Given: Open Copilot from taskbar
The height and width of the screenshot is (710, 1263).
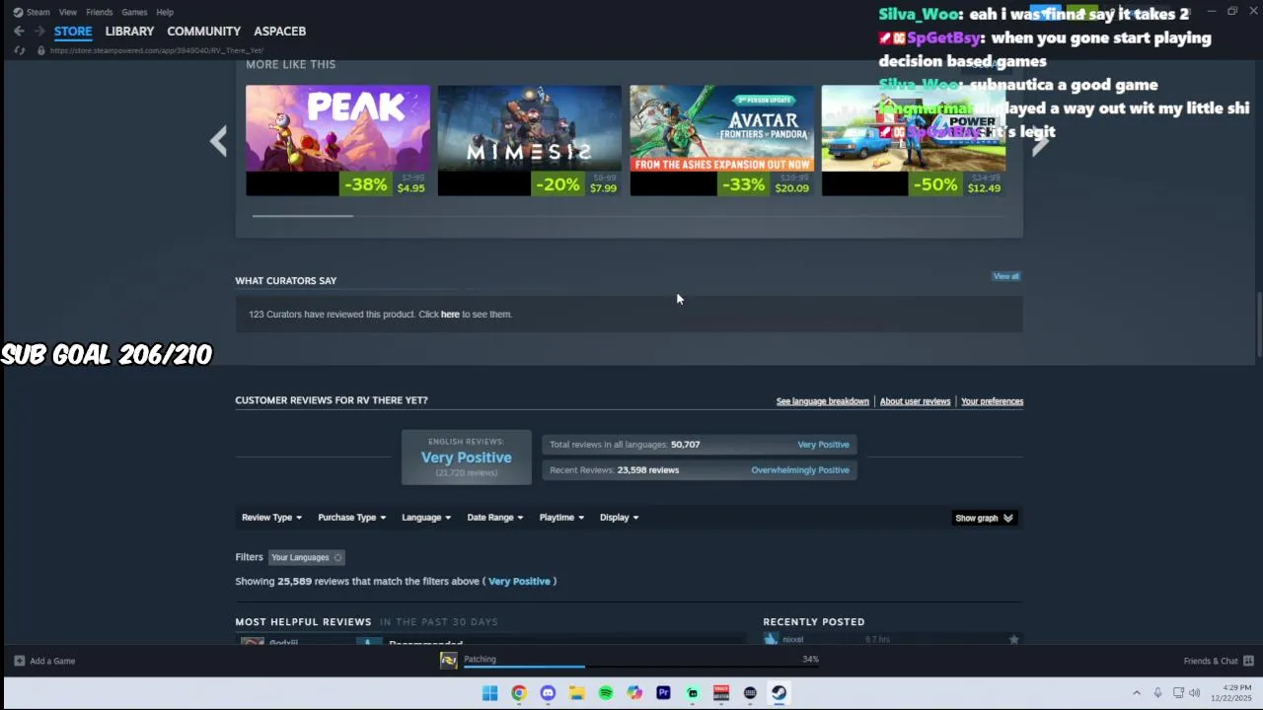Looking at the screenshot, I should [634, 693].
